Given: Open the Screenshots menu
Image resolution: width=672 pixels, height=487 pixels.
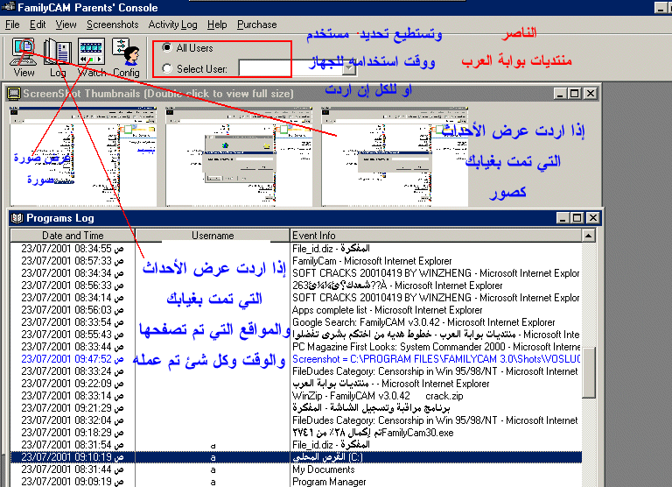Looking at the screenshot, I should click(x=113, y=25).
